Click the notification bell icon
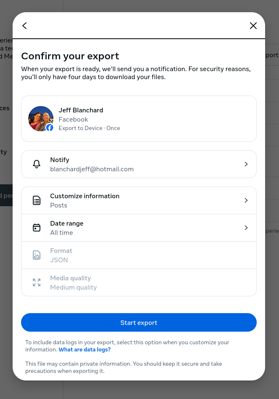Screen dimensions: 279x399 click(x=37, y=164)
